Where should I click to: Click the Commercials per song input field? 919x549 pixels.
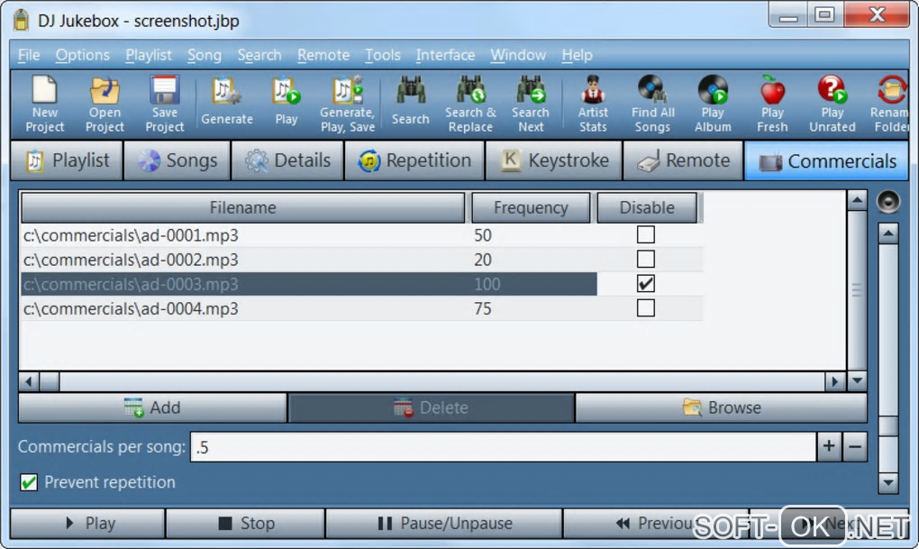[x=503, y=447]
